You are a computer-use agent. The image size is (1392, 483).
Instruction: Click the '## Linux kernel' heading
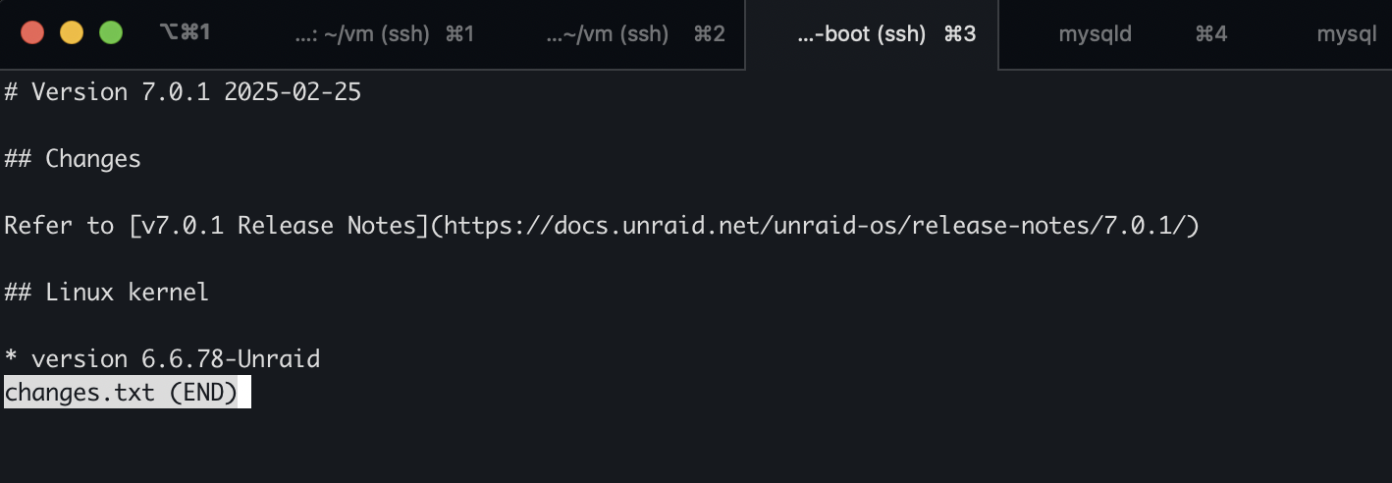point(106,293)
